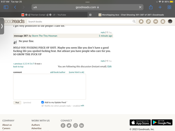Screen dimensions: 175x131
Task: Get it on Google Play badge
Action: (x=162, y=122)
